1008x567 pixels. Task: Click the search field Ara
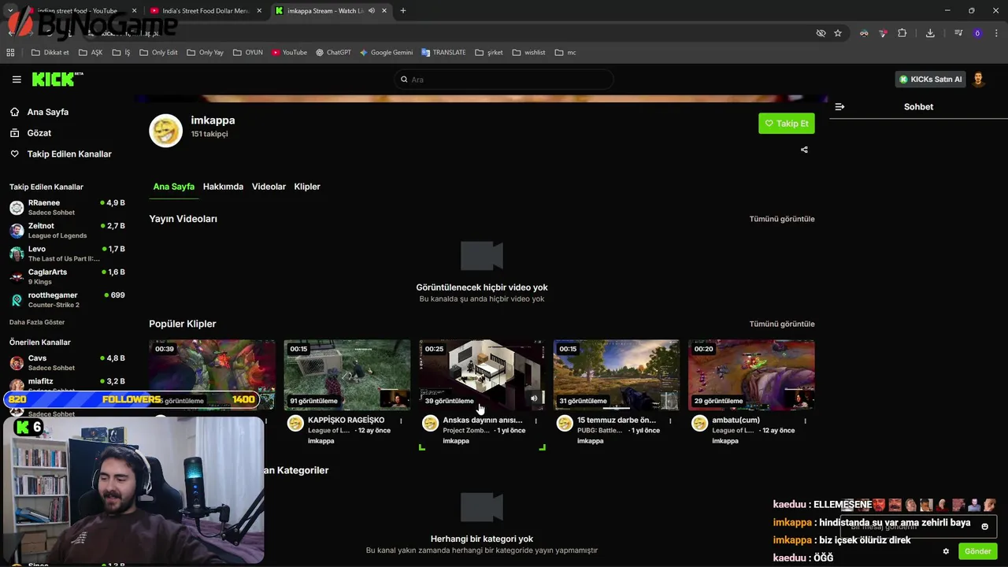pyautogui.click(x=504, y=80)
